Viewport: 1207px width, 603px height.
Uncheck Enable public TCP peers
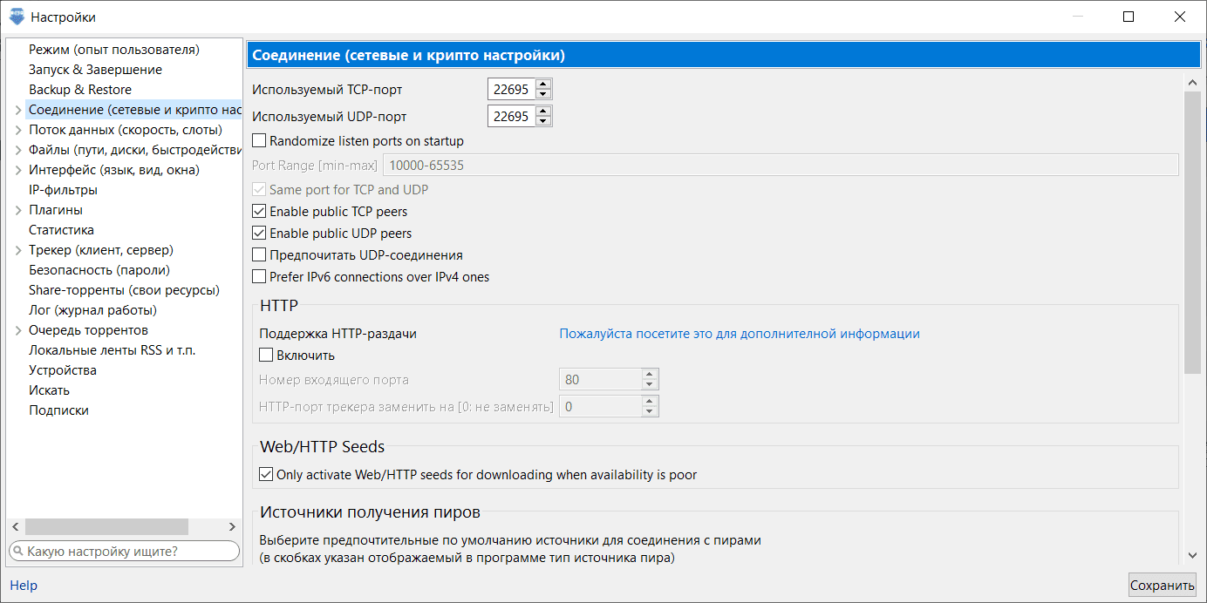259,212
